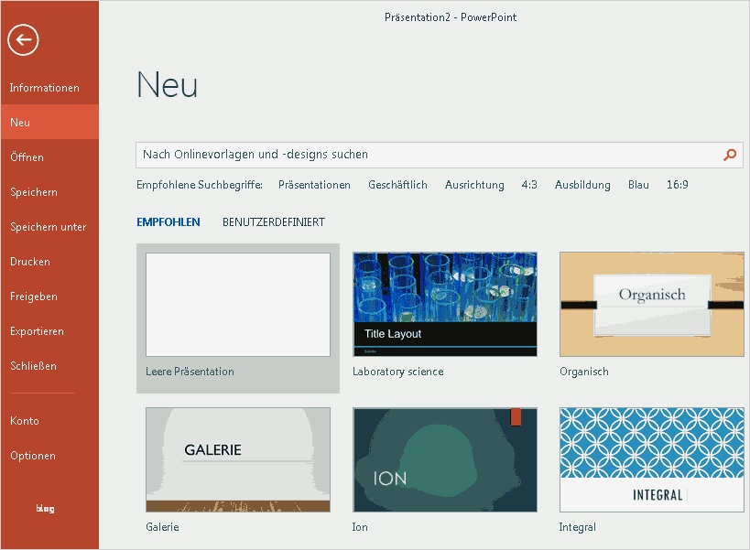Select the Galerie template
750x550 pixels.
click(237, 459)
